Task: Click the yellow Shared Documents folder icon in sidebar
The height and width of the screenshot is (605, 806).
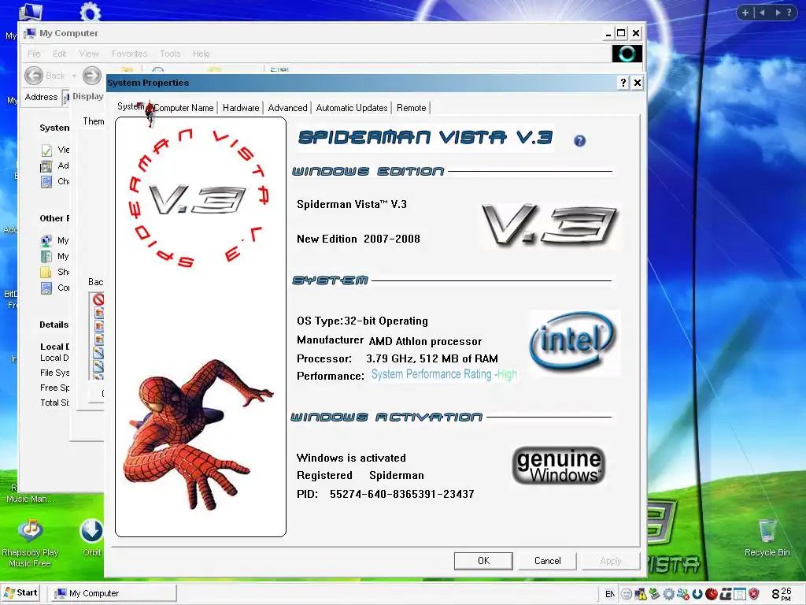Action: [46, 272]
